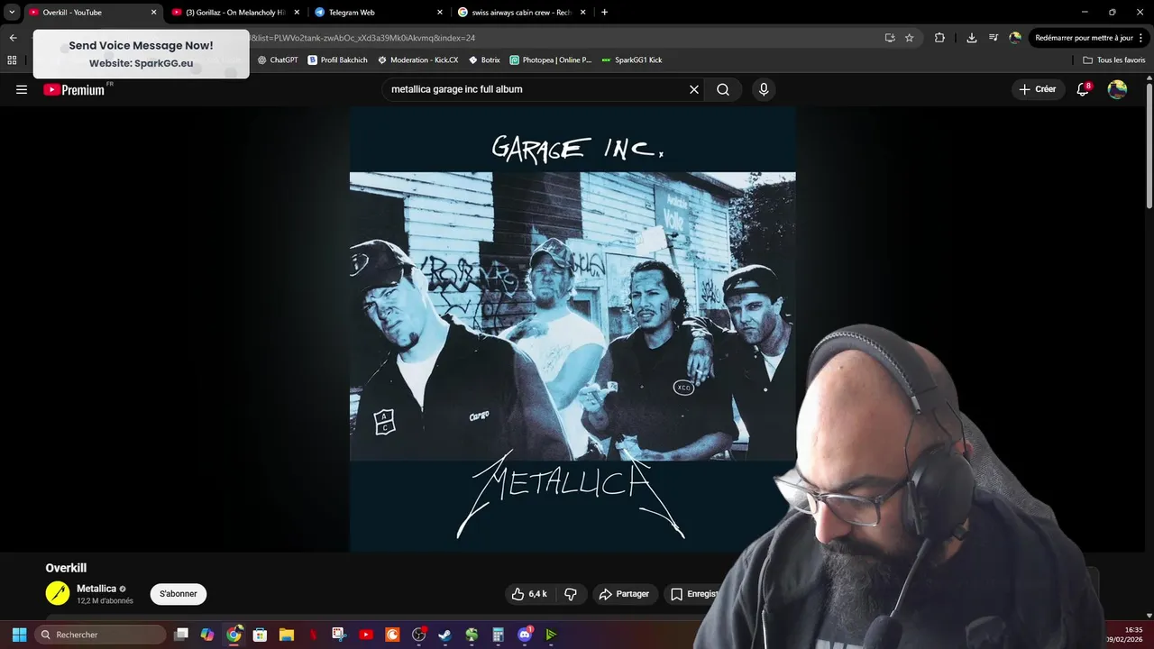Open the tab search dropdown arrow

point(12,13)
